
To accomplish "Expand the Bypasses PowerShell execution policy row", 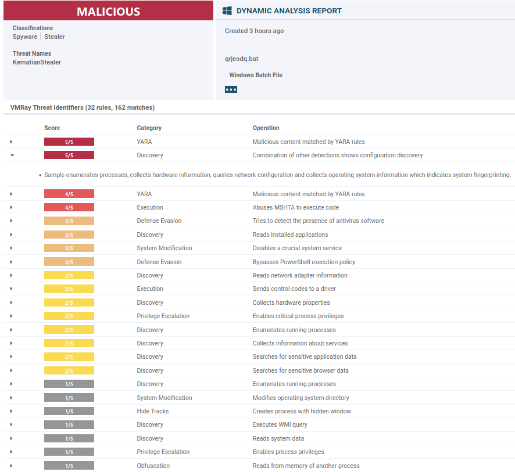I will pyautogui.click(x=11, y=262).
